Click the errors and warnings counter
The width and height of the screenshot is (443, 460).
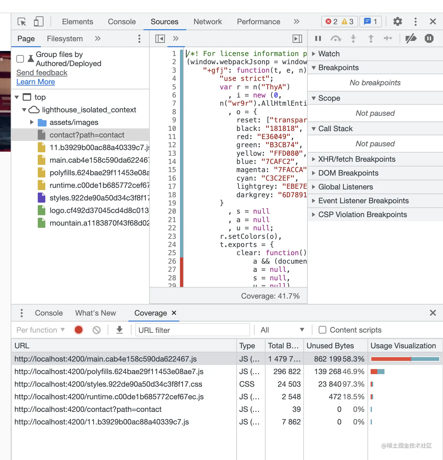pos(339,21)
